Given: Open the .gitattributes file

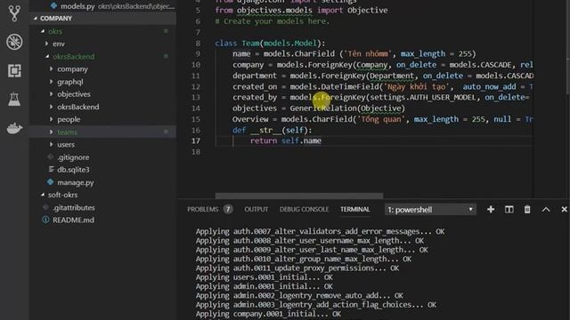Looking at the screenshot, I should pyautogui.click(x=73, y=207).
